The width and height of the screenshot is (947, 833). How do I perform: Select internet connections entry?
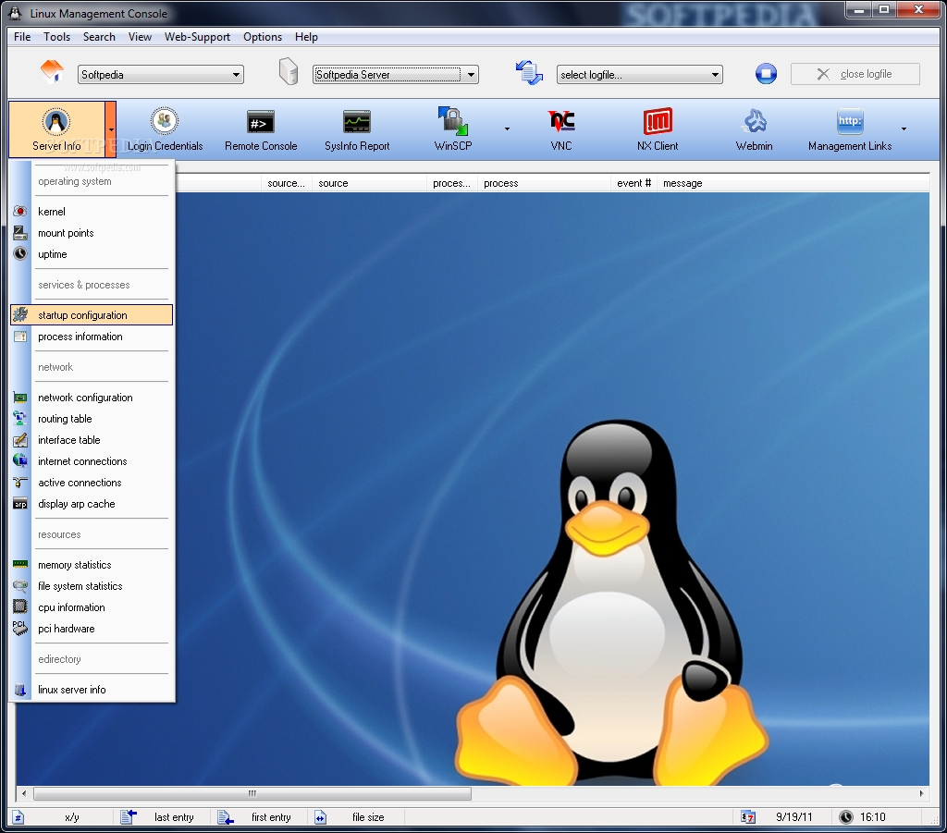tap(92, 461)
